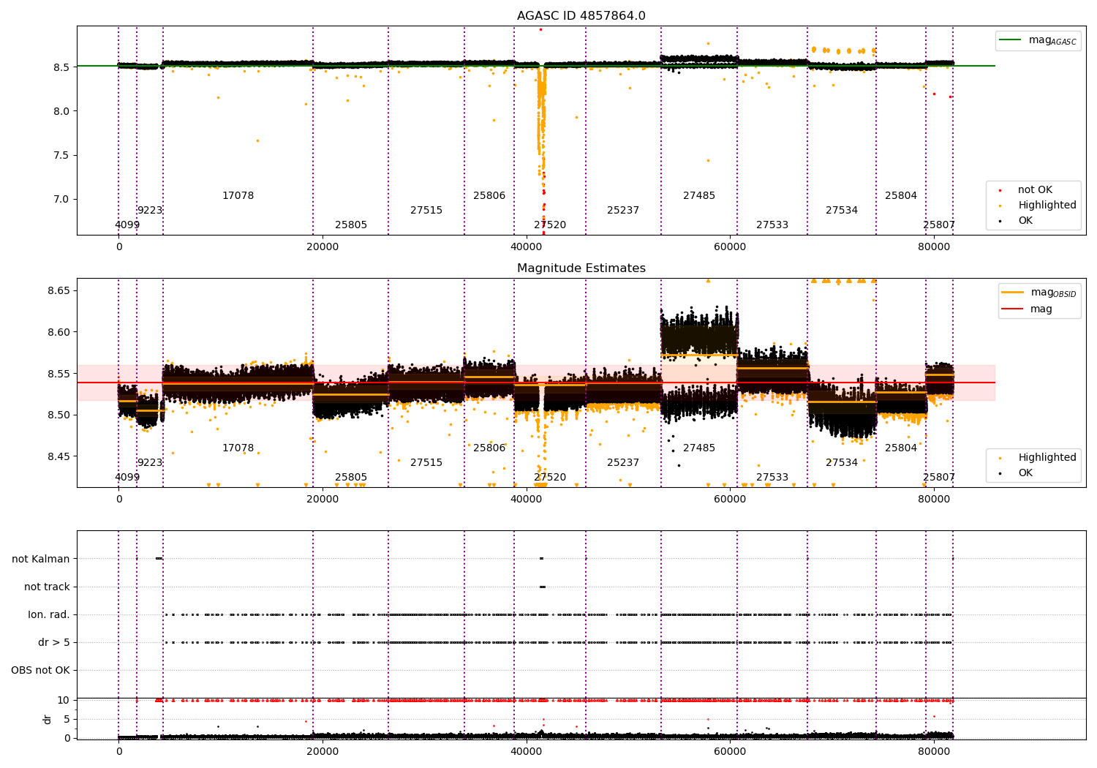
Task: Click the plot title 'AGASC ID 4857864.0'
Action: point(581,16)
